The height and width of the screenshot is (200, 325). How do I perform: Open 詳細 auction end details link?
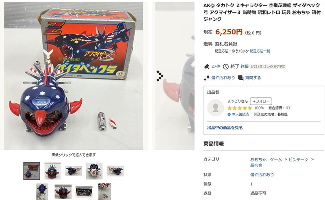(x=245, y=67)
